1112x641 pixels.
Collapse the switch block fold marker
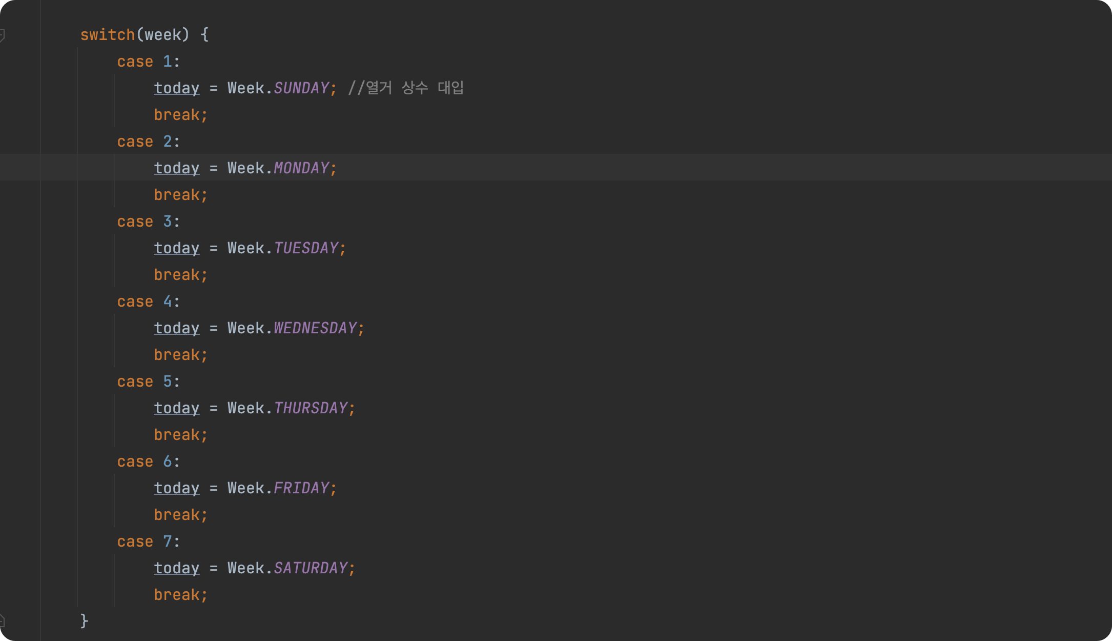[3, 35]
